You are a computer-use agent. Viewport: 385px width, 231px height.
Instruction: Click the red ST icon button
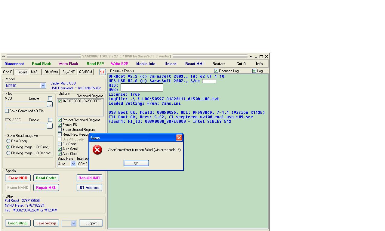tap(103, 72)
